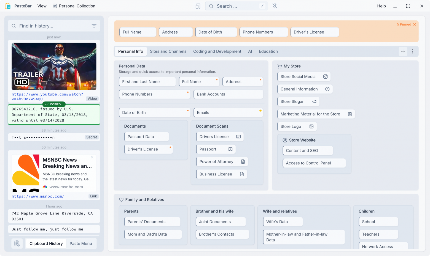Play the Captain America trailer thumbnail
This screenshot has width=430, height=256.
point(54,66)
